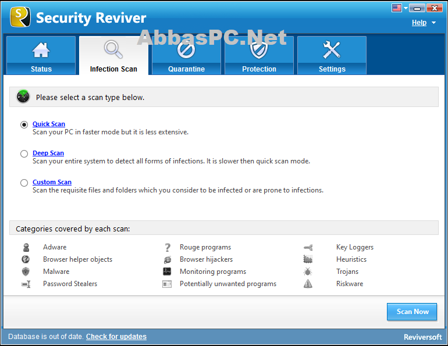The image size is (448, 346).
Task: Click the Riskware label
Action: 350,284
